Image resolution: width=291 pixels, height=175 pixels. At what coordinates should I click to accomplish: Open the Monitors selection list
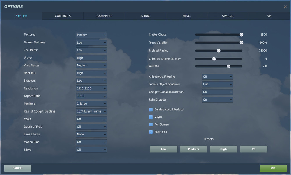91,103
